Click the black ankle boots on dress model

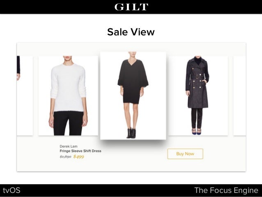pos(131,133)
